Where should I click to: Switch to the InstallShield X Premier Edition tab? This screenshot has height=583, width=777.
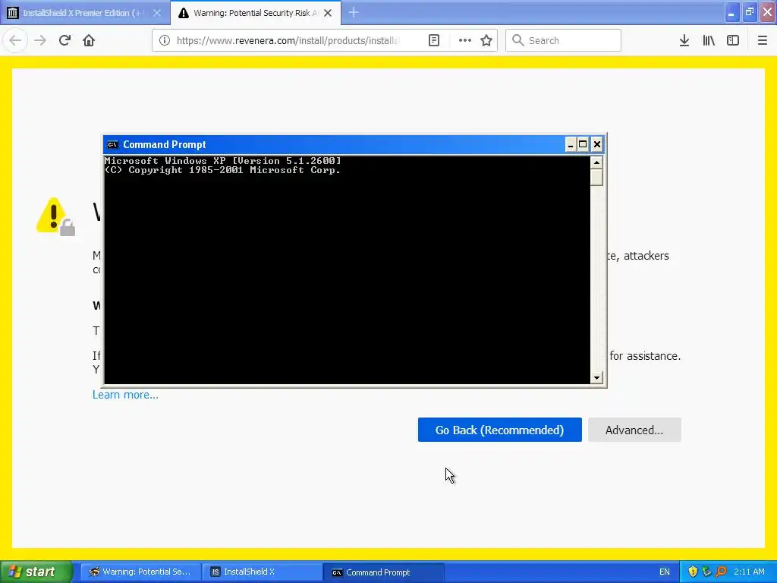82,13
